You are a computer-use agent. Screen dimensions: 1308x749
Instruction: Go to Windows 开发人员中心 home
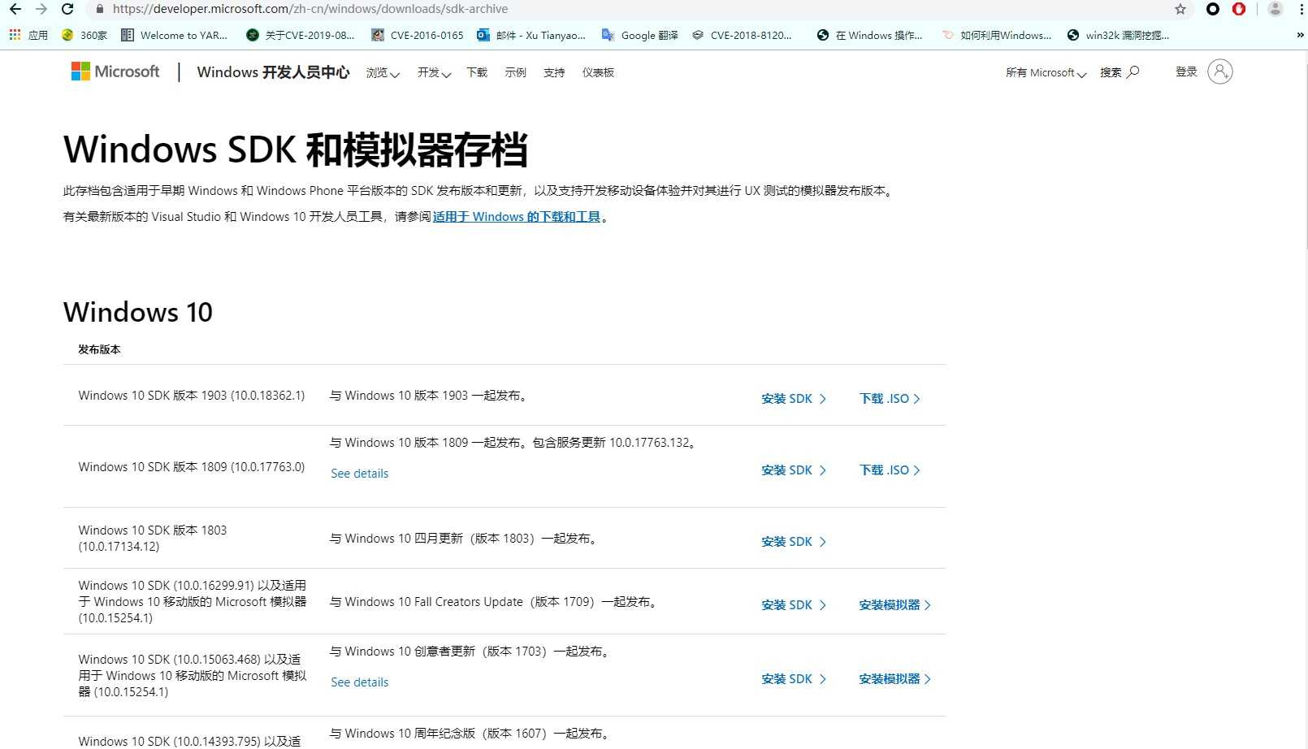(x=273, y=72)
